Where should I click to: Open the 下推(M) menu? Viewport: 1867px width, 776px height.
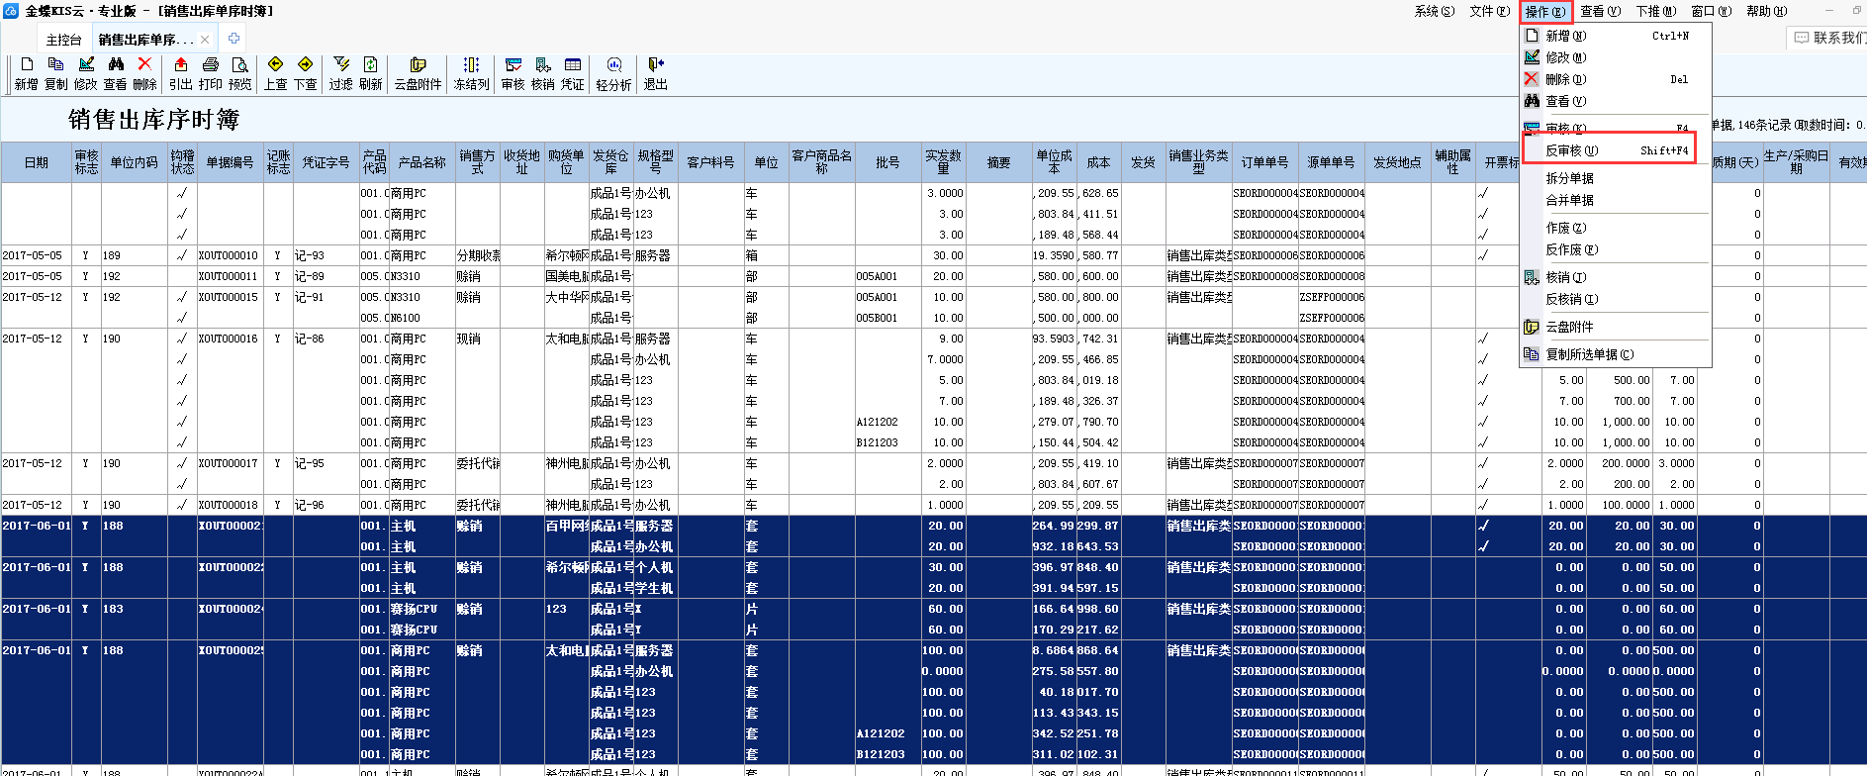point(1655,11)
